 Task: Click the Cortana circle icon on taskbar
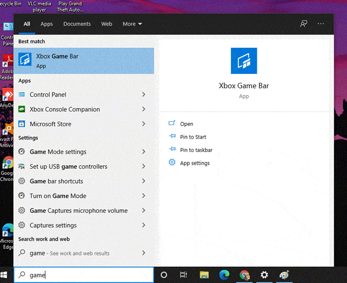163,275
